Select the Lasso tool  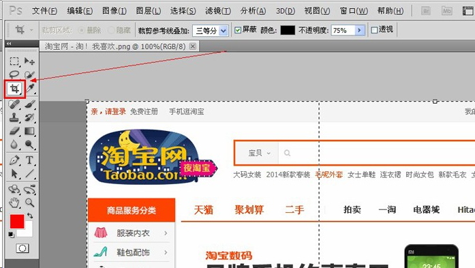14,74
